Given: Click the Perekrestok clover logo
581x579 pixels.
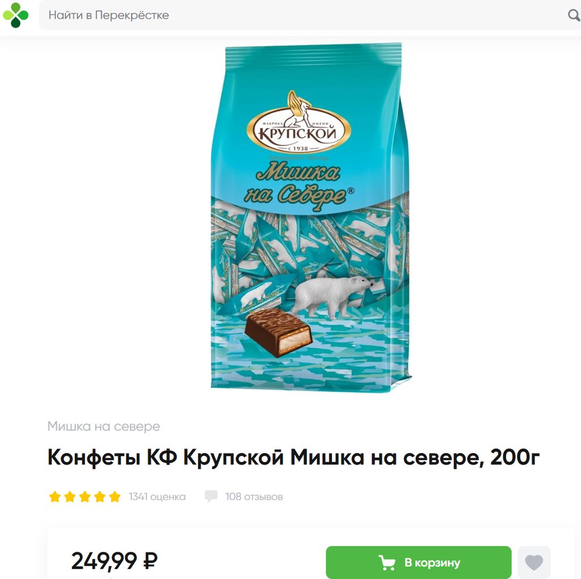Looking at the screenshot, I should (15, 15).
